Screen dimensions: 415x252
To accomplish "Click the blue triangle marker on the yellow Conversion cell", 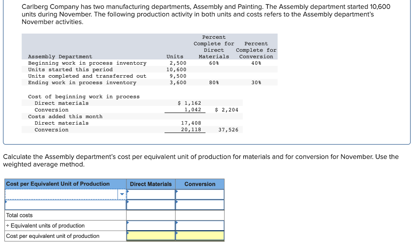I will click(x=176, y=232).
